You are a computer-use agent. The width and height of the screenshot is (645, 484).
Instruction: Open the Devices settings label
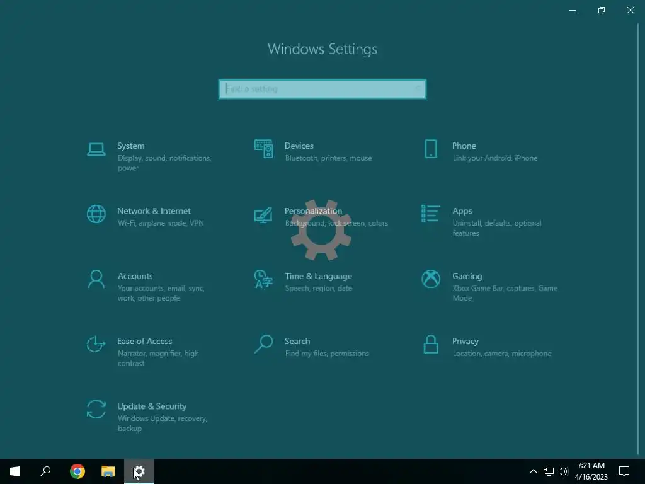299,146
